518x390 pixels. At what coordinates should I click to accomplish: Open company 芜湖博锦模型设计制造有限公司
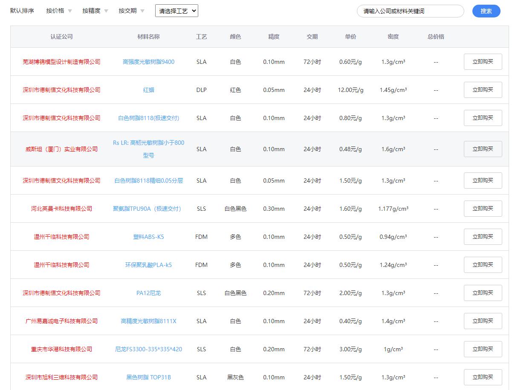tap(61, 62)
